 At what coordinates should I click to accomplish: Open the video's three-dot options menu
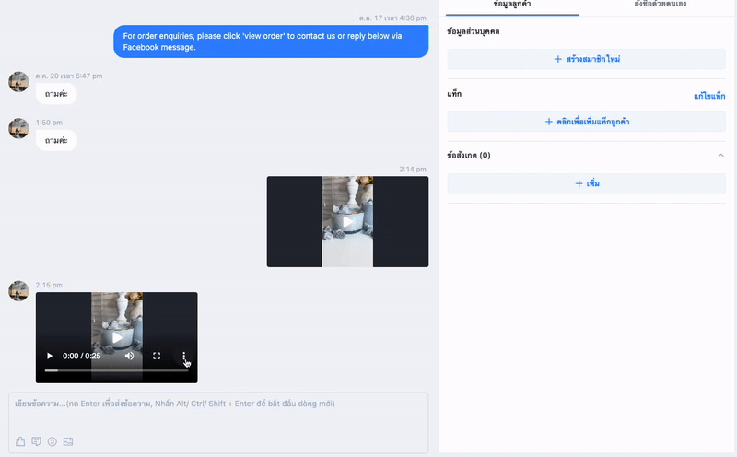(x=183, y=356)
